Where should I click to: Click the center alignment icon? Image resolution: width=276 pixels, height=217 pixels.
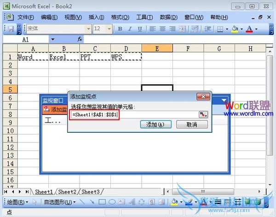coord(162,29)
